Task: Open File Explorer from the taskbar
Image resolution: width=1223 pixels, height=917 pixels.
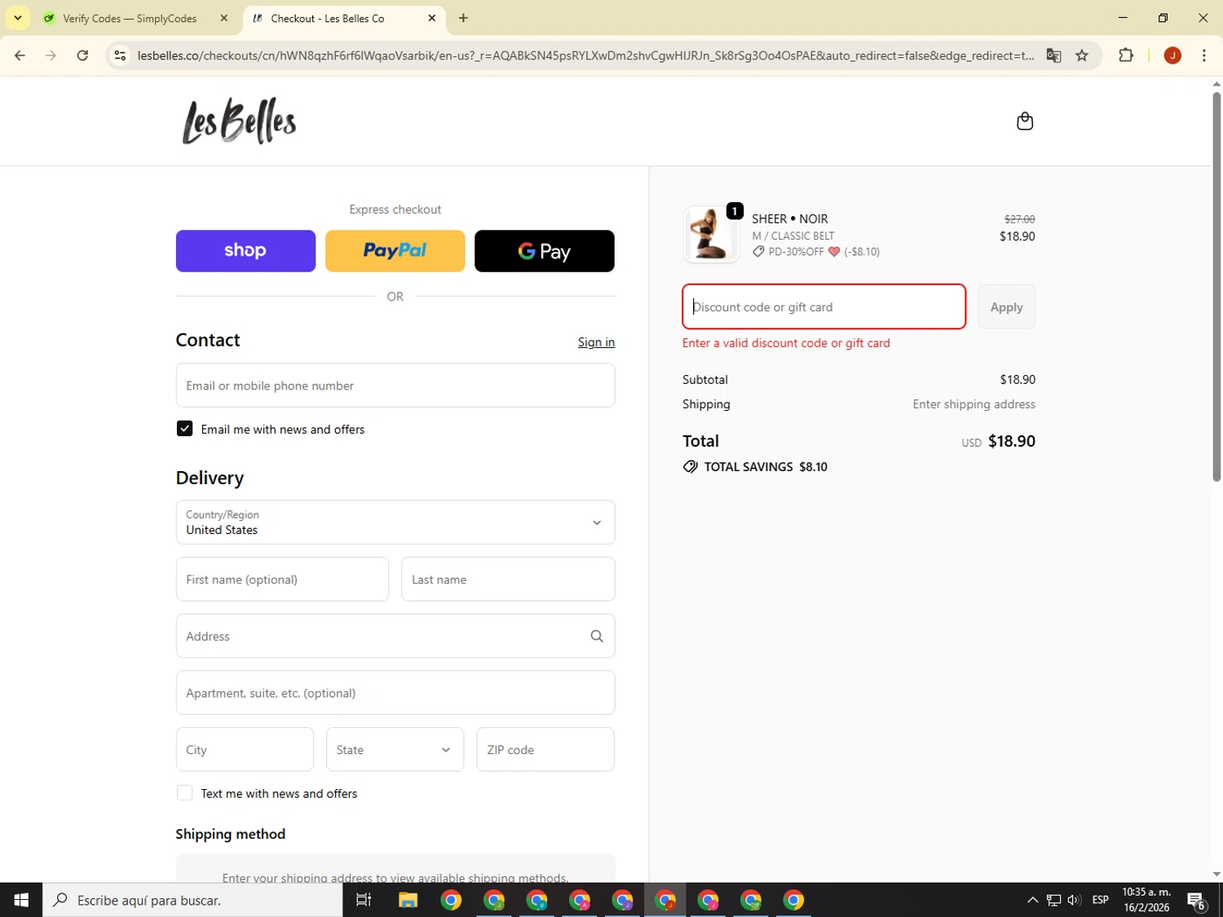Action: pyautogui.click(x=408, y=900)
